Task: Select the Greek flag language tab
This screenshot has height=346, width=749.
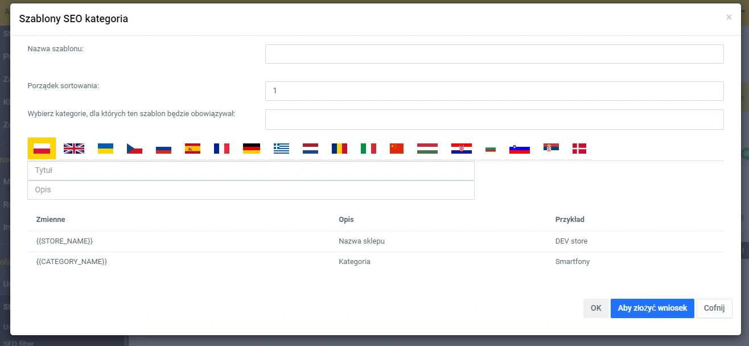Action: (281, 149)
